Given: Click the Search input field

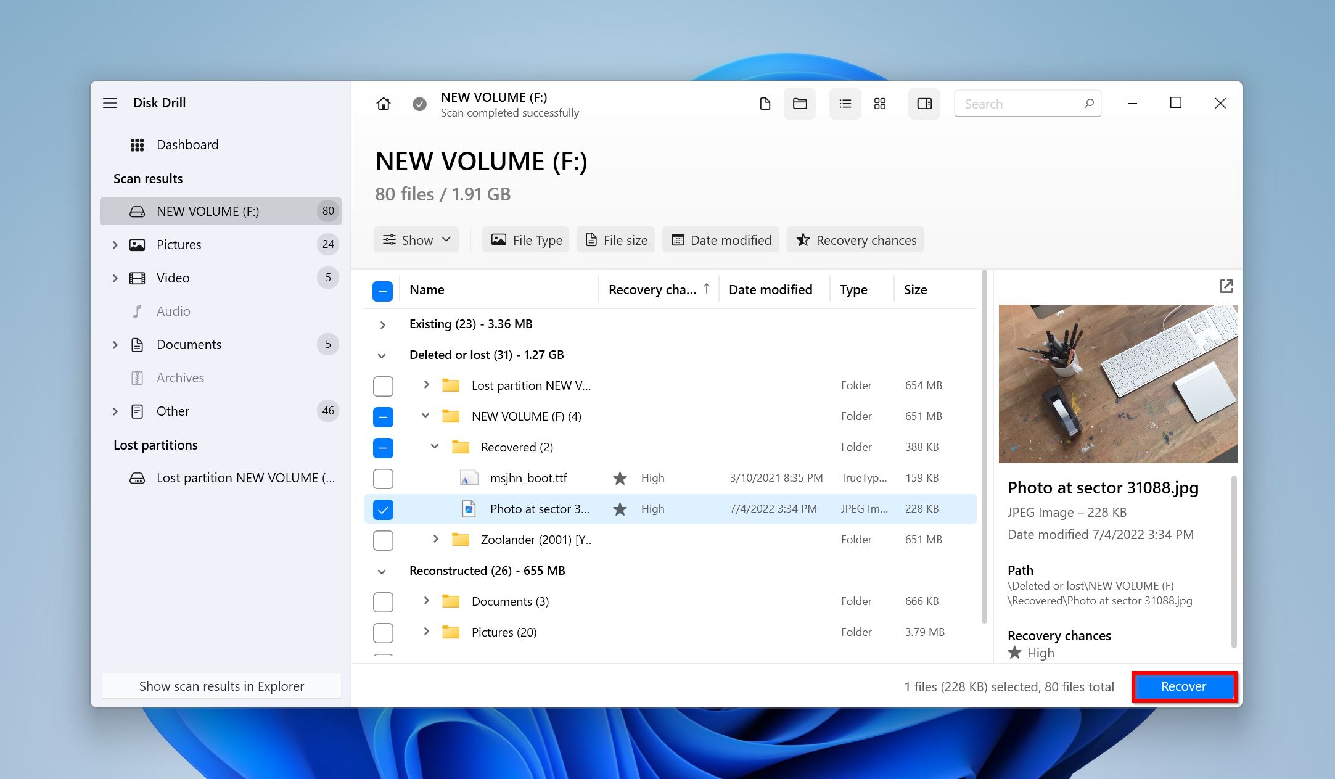Looking at the screenshot, I should pos(1021,104).
